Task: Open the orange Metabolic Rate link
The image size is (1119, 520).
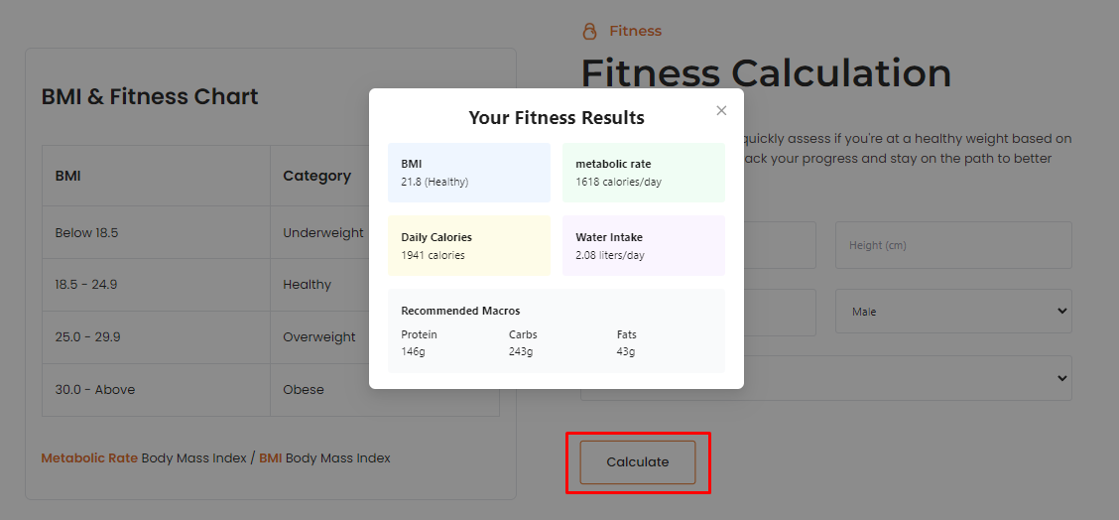Action: [x=89, y=458]
